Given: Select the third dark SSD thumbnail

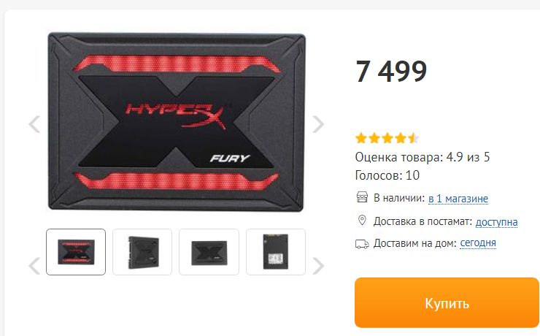Looking at the screenshot, I should tap(209, 252).
